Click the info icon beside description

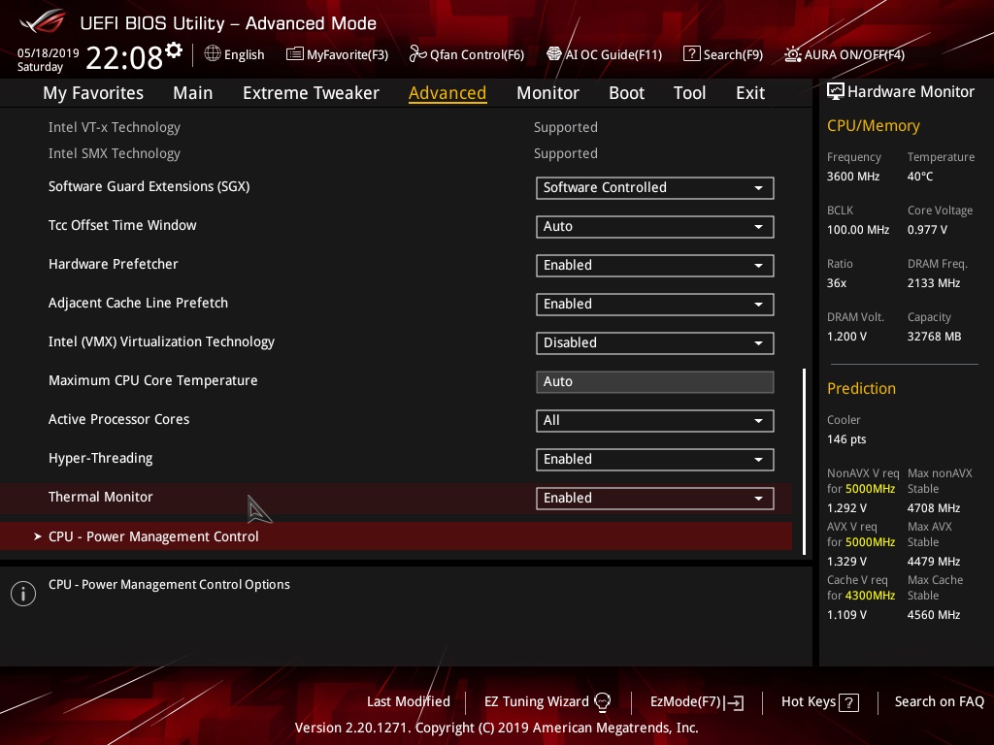[x=23, y=594]
